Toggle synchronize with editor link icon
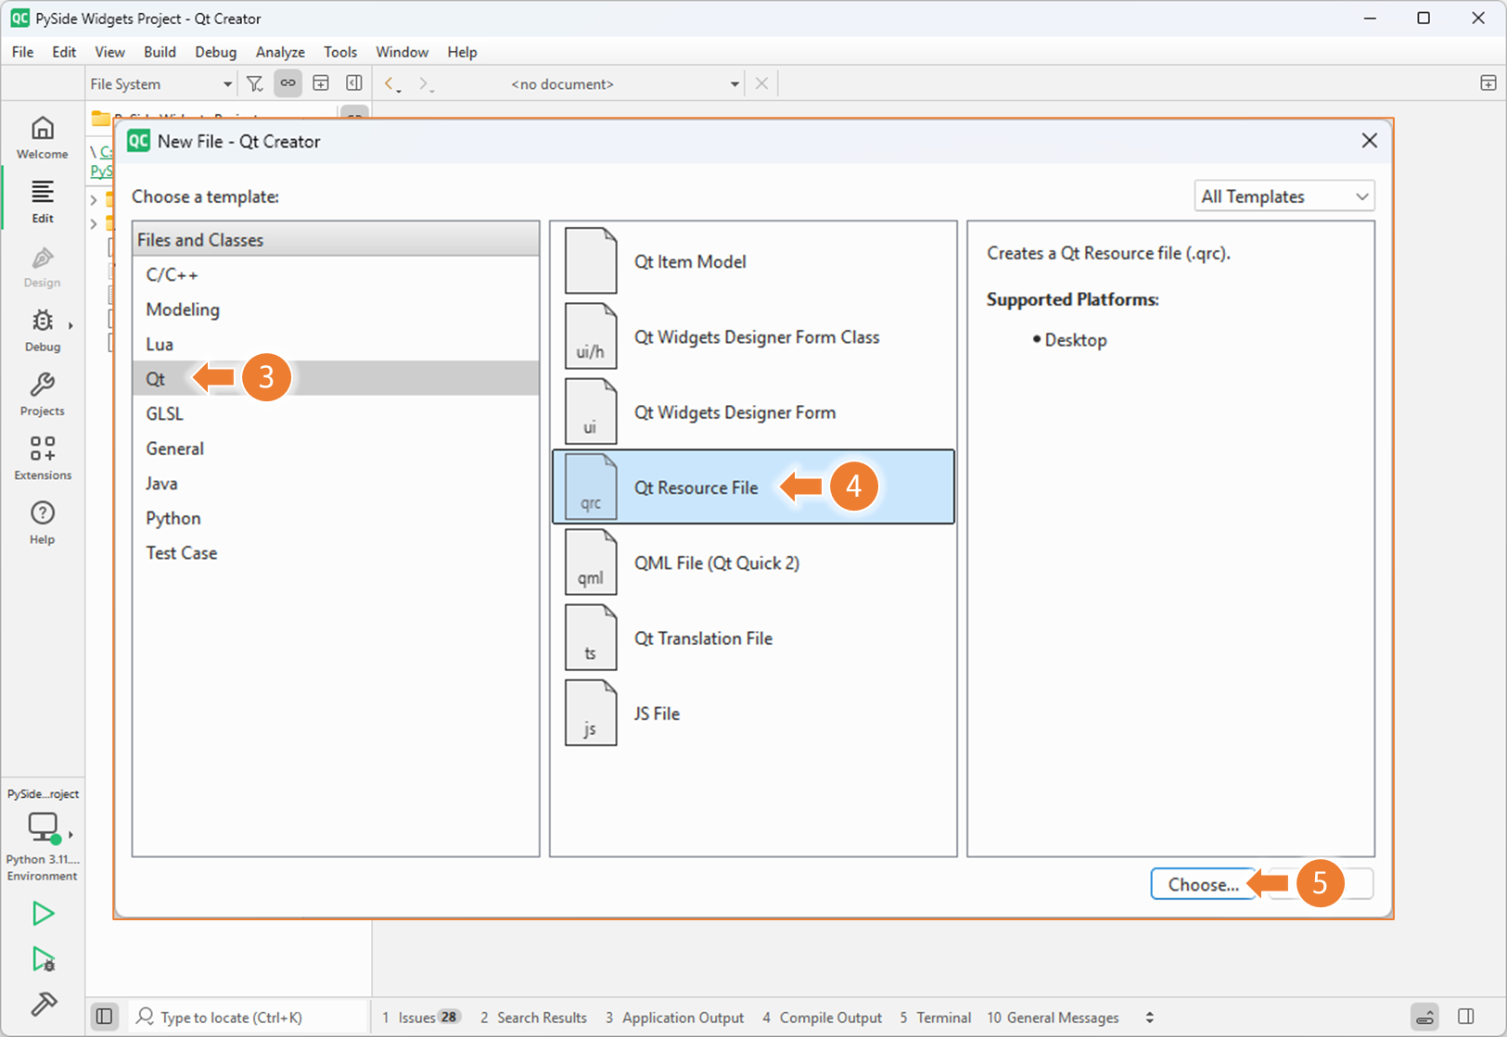The width and height of the screenshot is (1507, 1037). pyautogui.click(x=288, y=83)
